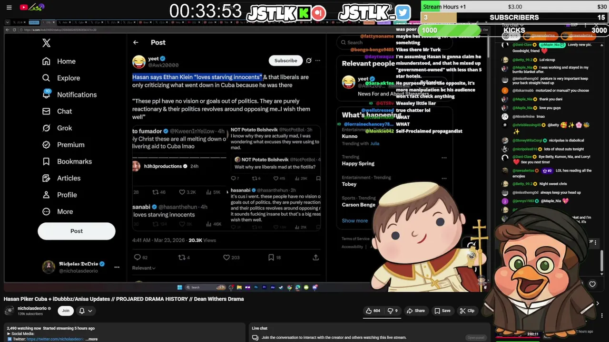Open the Relevant replies sort dropdown
The width and height of the screenshot is (609, 342).
(x=144, y=268)
